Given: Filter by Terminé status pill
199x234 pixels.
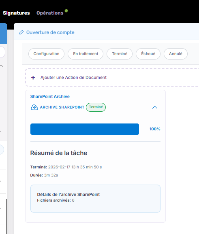Looking at the screenshot, I should pyautogui.click(x=120, y=54).
